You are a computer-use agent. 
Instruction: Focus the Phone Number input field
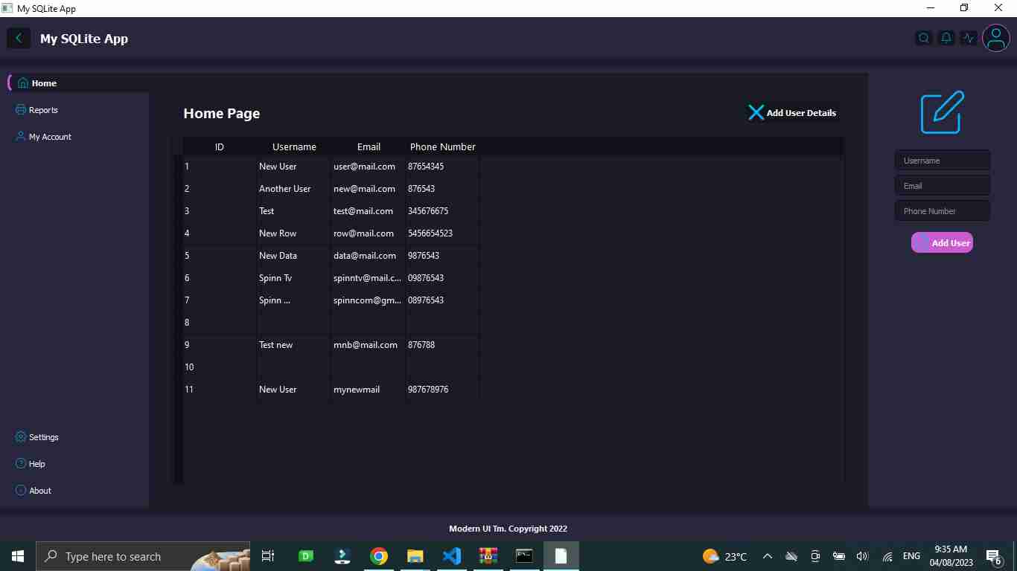(x=943, y=211)
